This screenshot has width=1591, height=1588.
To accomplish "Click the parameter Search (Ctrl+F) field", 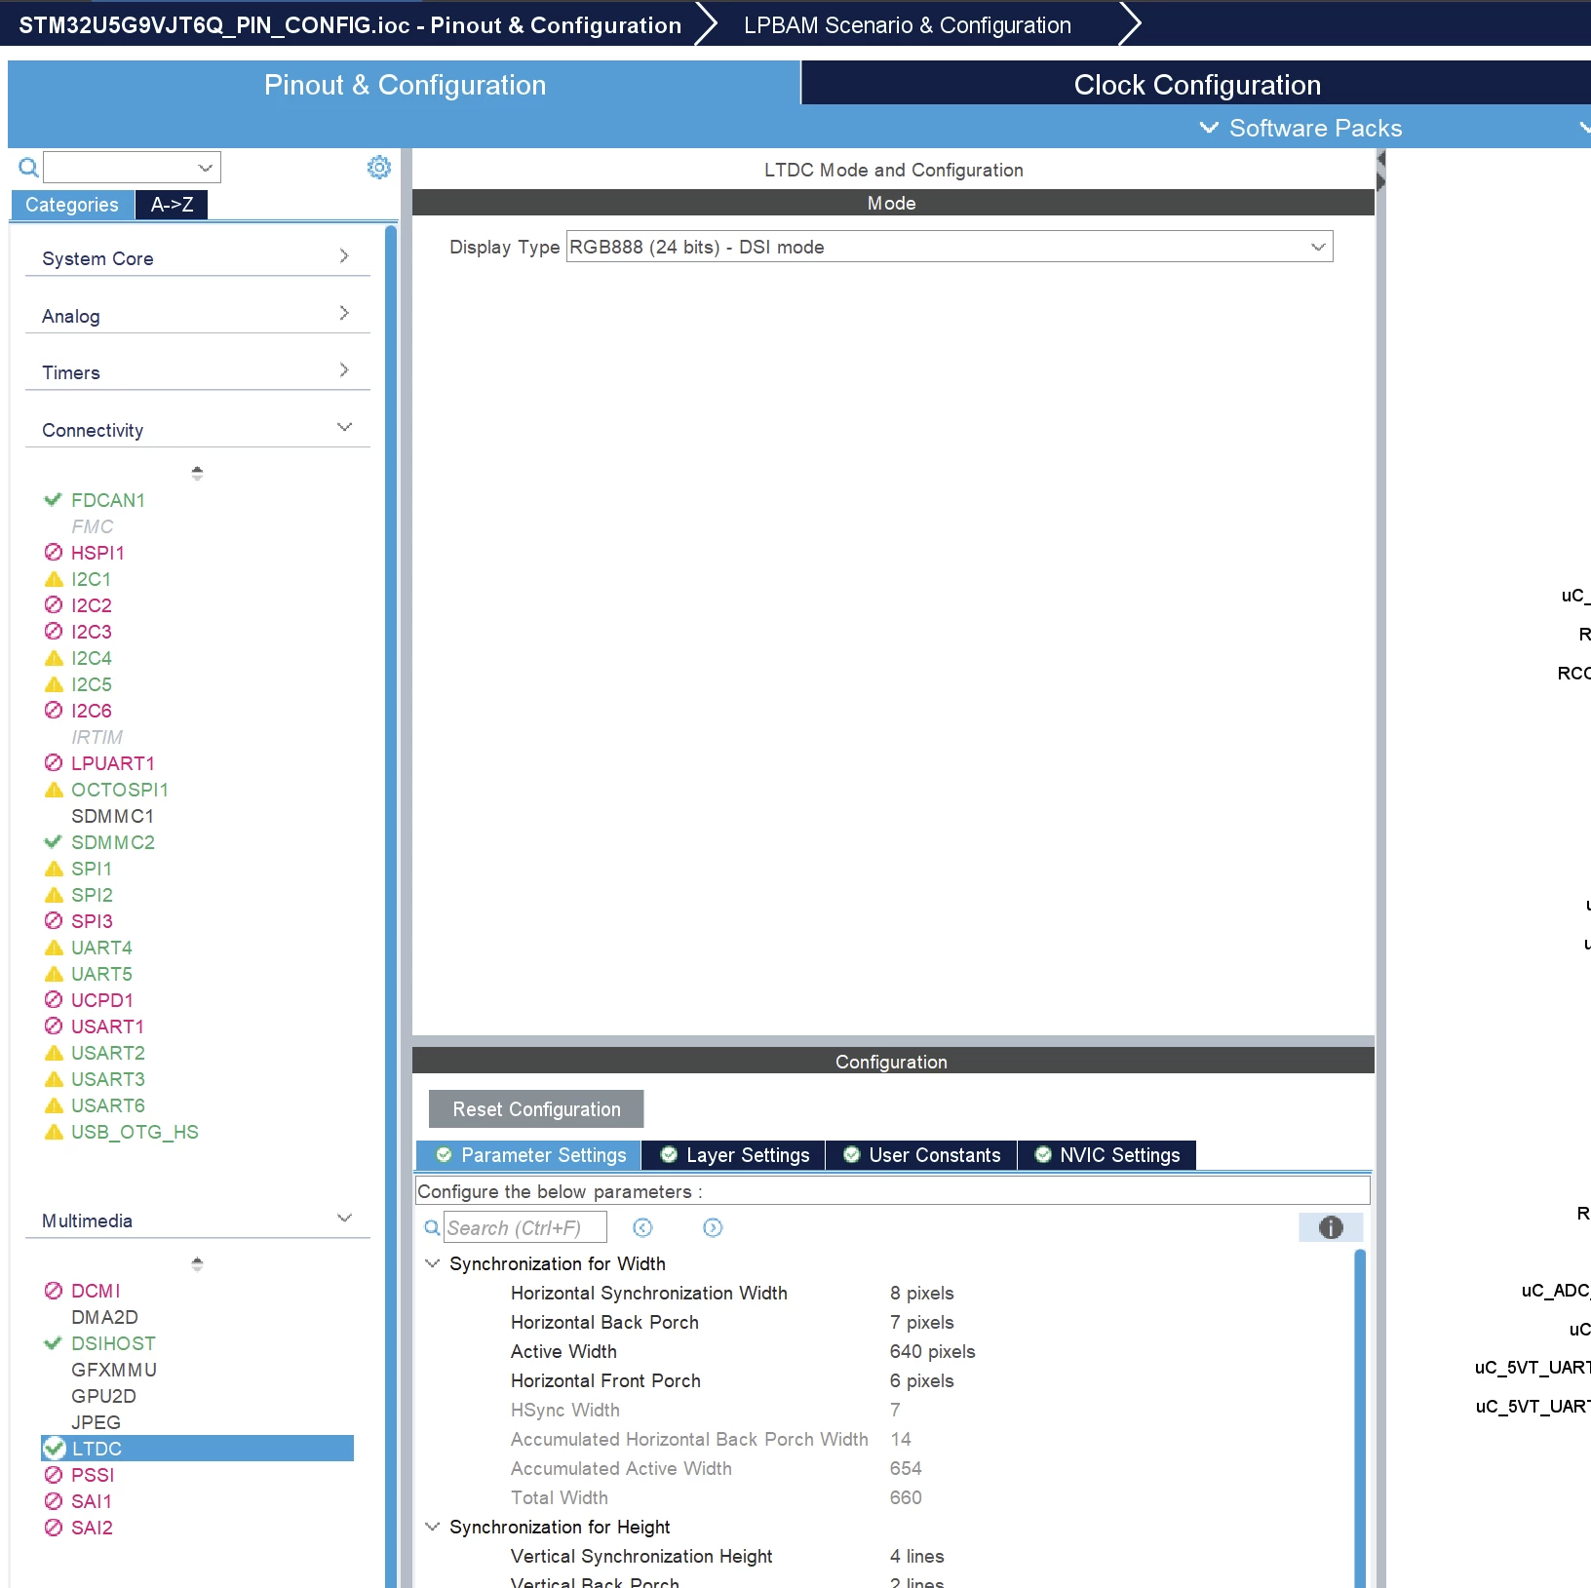I will pos(524,1227).
